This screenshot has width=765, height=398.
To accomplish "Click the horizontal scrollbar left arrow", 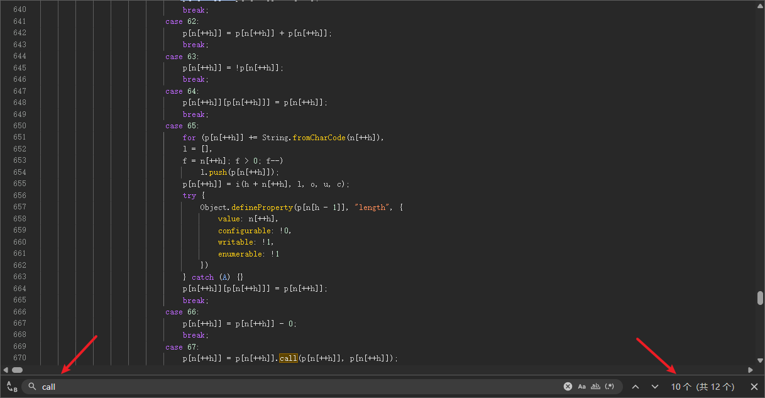I will [x=5, y=370].
